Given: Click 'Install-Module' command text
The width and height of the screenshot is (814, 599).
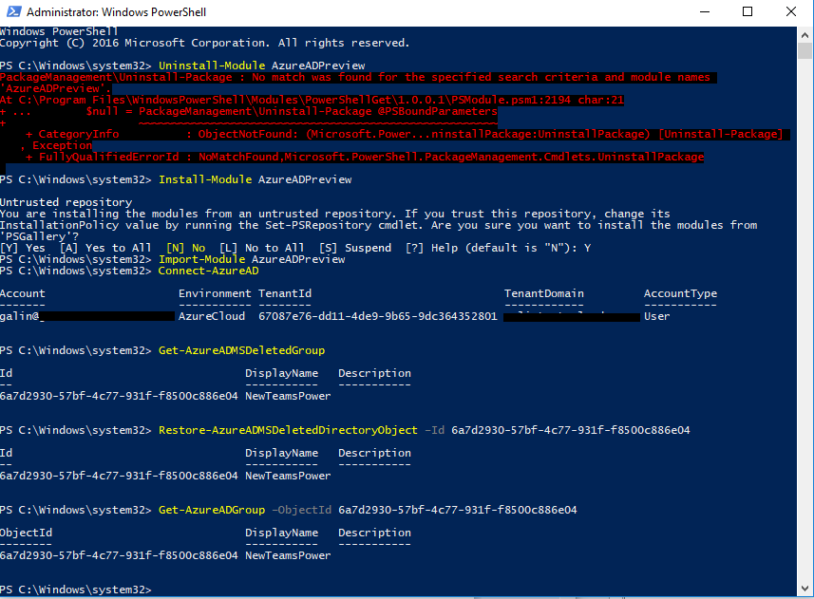Looking at the screenshot, I should click(205, 179).
